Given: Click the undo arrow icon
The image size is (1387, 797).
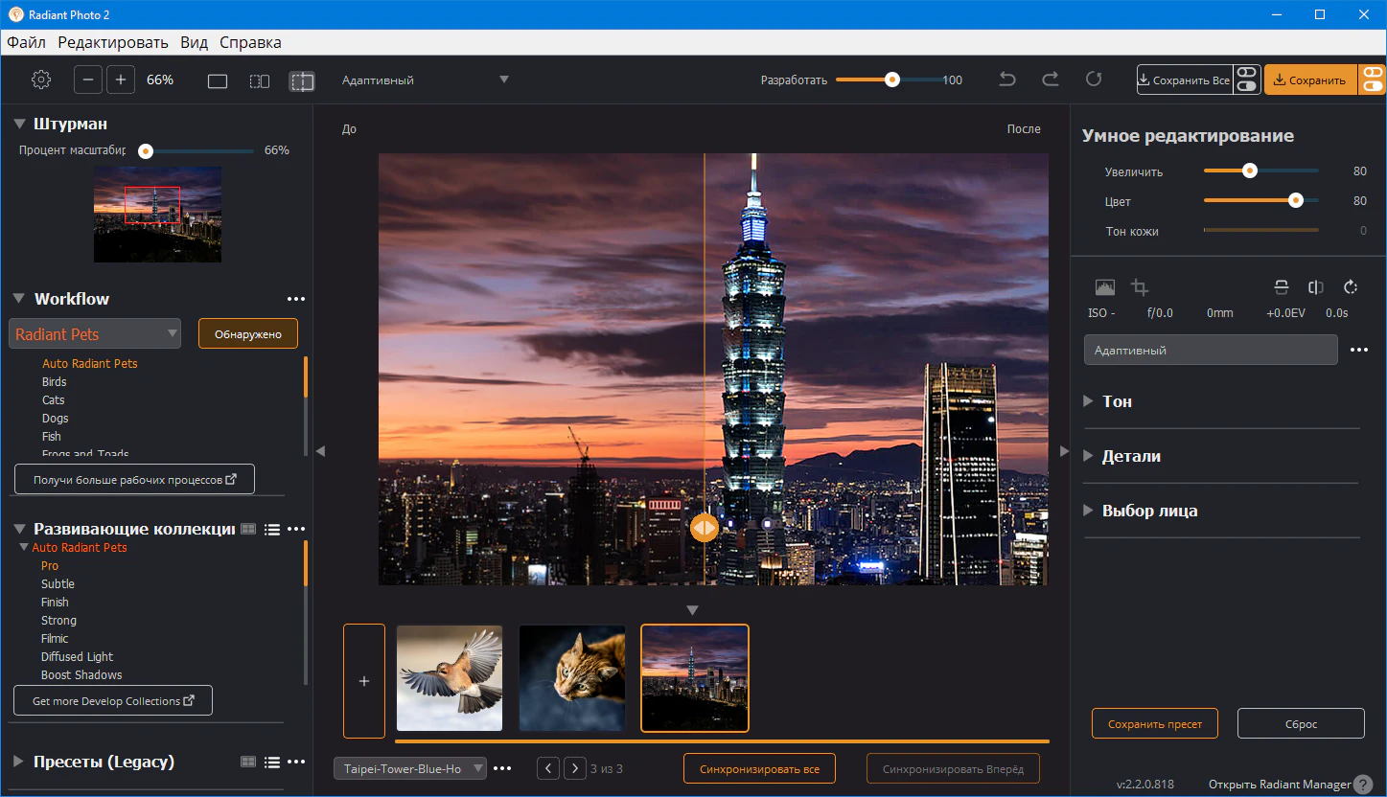Looking at the screenshot, I should click(x=1007, y=80).
